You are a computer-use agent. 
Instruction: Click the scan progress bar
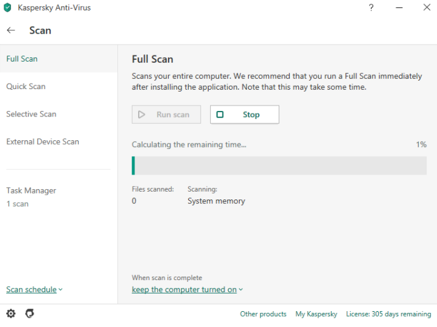point(279,166)
